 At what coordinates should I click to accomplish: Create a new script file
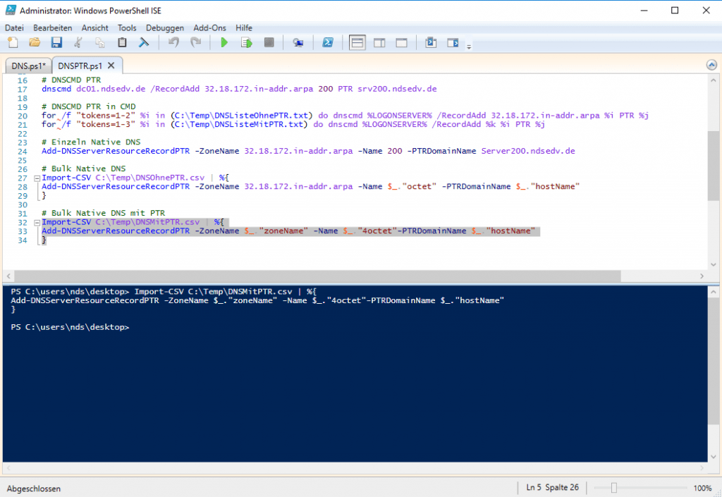[x=13, y=42]
